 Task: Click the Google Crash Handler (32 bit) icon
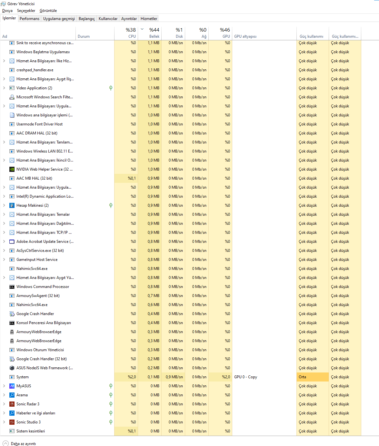pyautogui.click(x=12, y=359)
